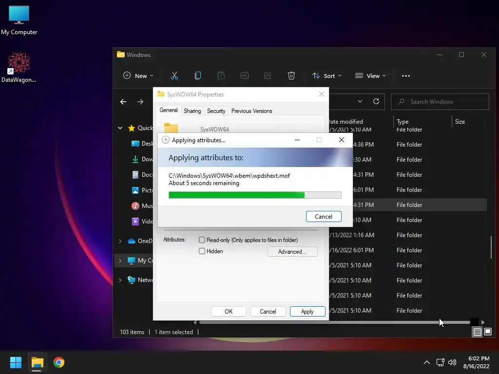
Task: Switch to the Security tab
Action: 216,111
